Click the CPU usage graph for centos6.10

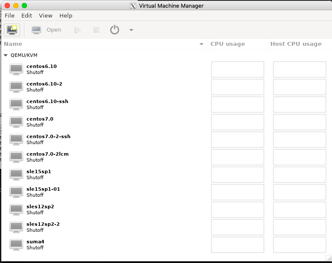pos(237,69)
